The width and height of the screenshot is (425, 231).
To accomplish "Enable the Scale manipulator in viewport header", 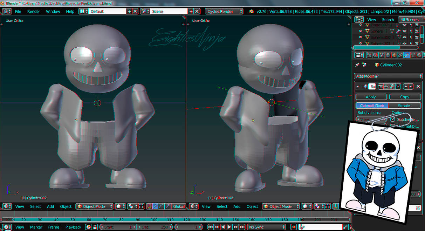I will pos(167,206).
